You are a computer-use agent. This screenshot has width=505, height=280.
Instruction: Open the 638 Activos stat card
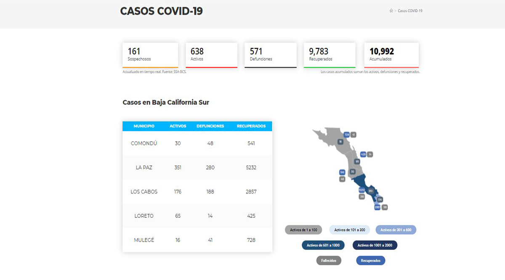tap(211, 55)
